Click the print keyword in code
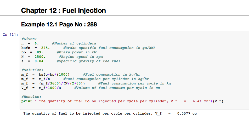The width and height of the screenshot is (249, 119). pyautogui.click(x=27, y=101)
